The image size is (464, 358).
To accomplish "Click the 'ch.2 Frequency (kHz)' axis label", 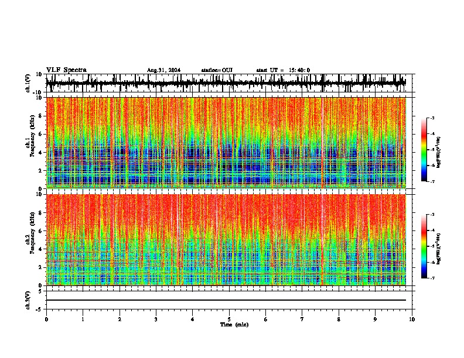I will click(31, 233).
